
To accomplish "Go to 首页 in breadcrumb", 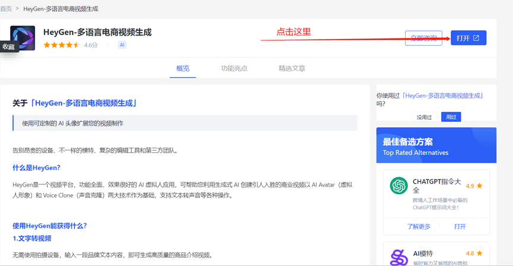I will [x=6, y=9].
